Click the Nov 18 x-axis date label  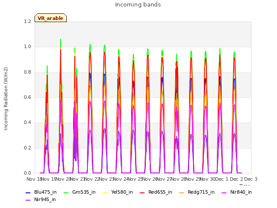coord(34,179)
